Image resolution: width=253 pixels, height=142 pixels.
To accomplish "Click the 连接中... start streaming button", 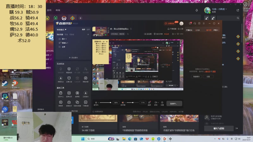I will point(174,104).
